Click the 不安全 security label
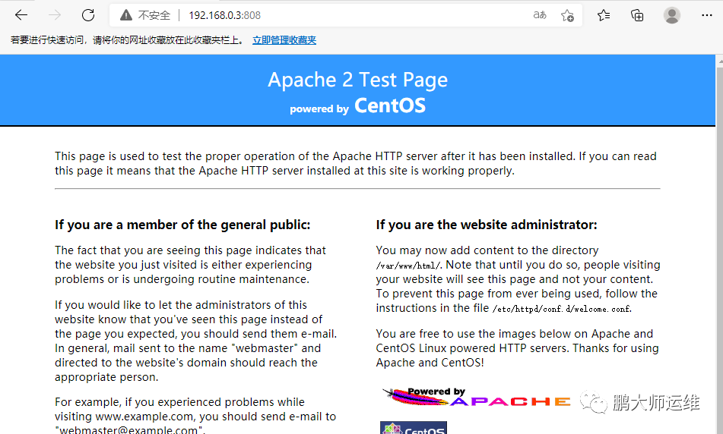 coord(154,15)
